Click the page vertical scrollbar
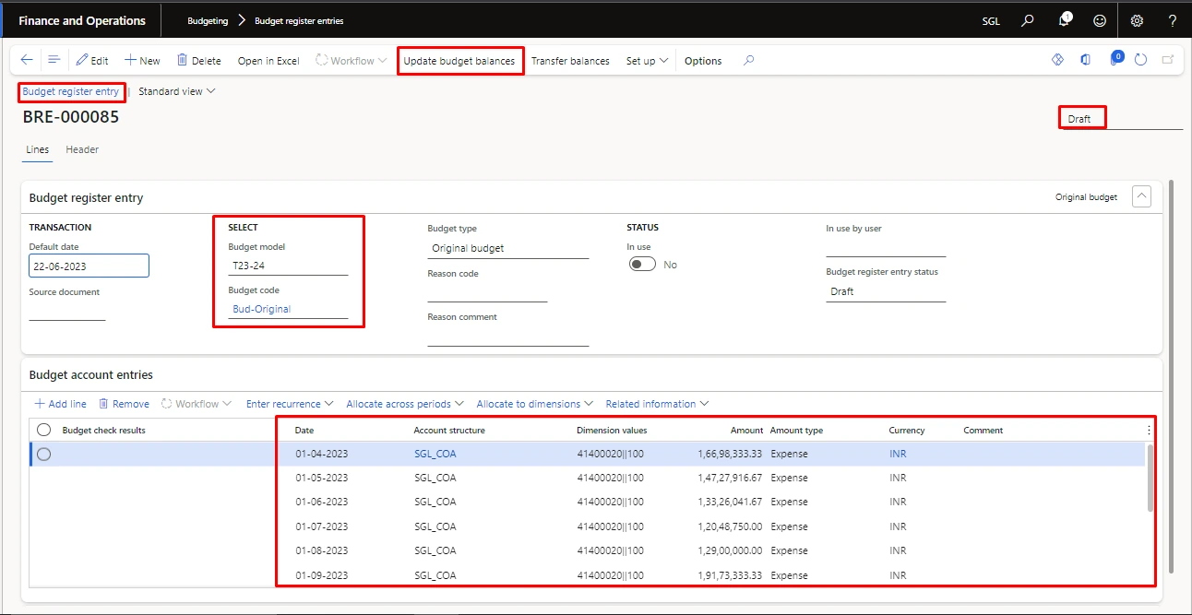Screen dimensions: 1192x615 (1171, 375)
